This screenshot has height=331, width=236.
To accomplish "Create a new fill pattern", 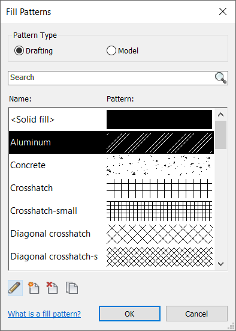I will tap(34, 288).
